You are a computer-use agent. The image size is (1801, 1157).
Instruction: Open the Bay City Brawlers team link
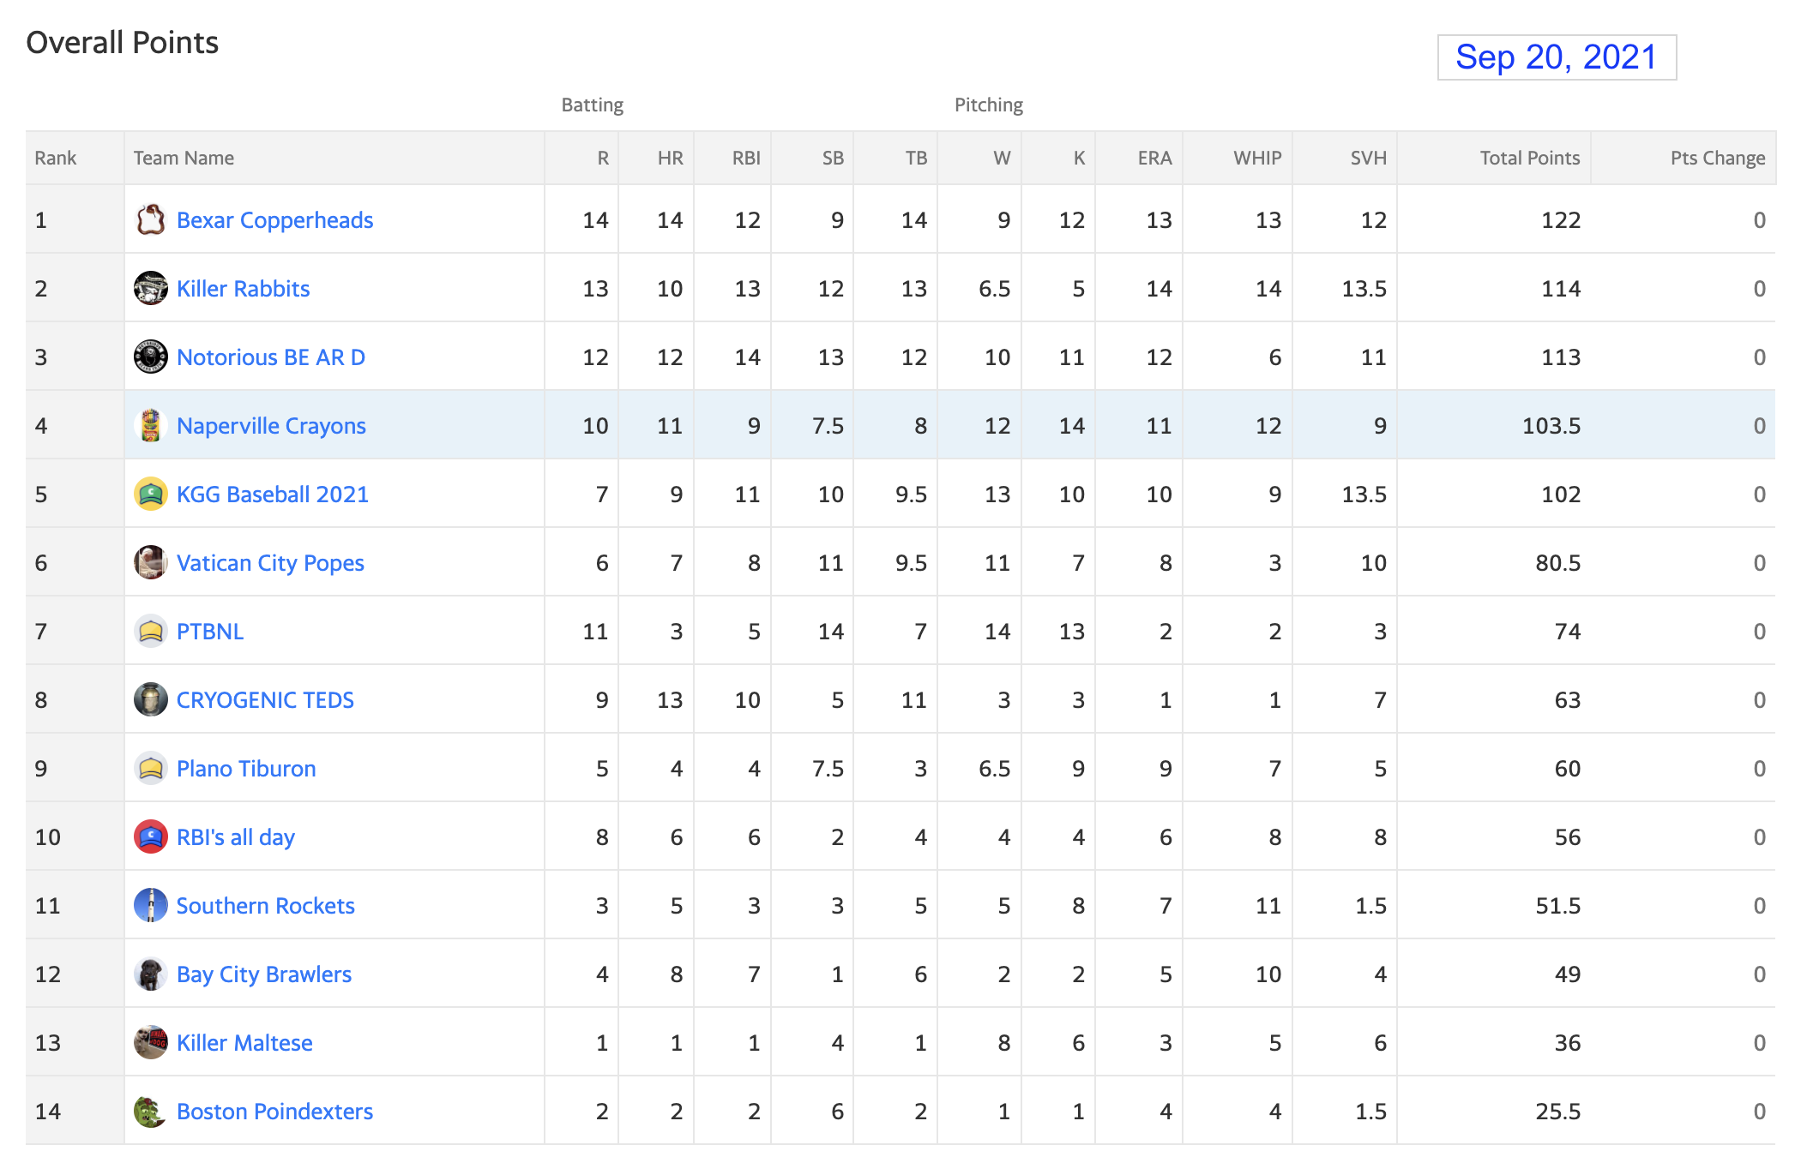click(x=264, y=974)
